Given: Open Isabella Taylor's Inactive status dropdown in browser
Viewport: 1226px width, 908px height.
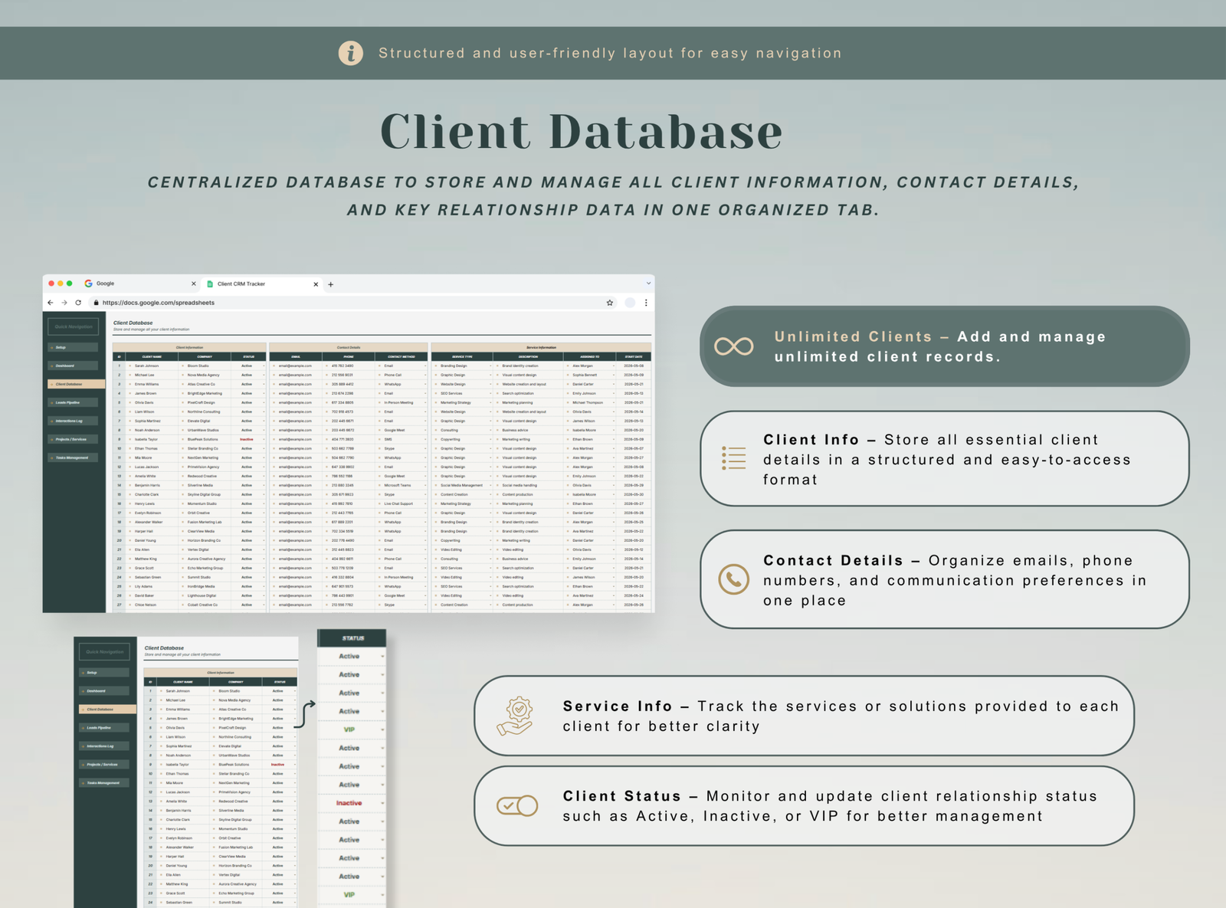Looking at the screenshot, I should pyautogui.click(x=264, y=440).
